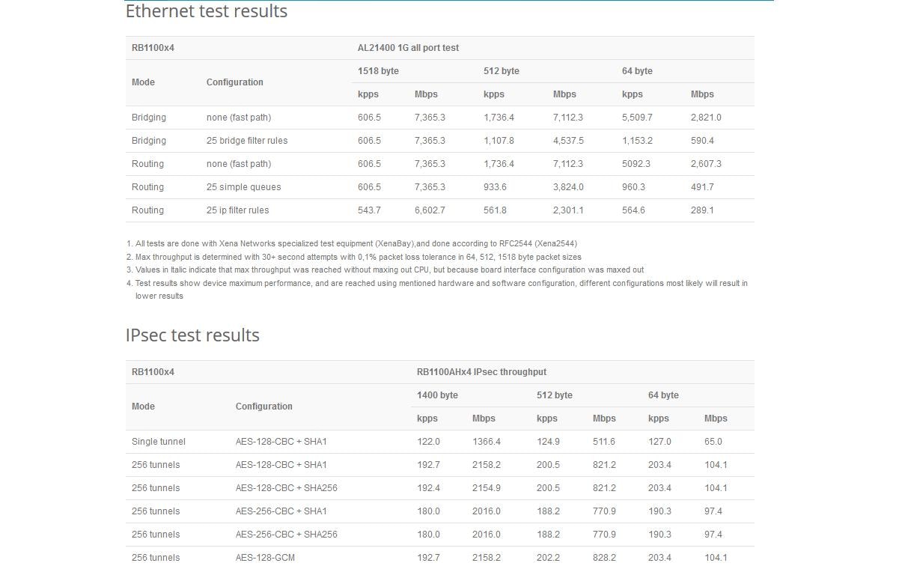The image size is (899, 566).
Task: Click '64 byte' header in IPsec table
Action: click(x=663, y=395)
